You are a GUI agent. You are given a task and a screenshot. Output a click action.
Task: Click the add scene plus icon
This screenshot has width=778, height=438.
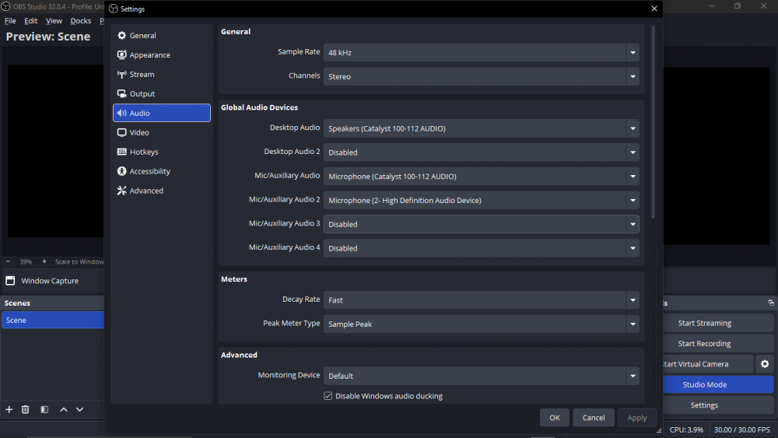pyautogui.click(x=9, y=409)
